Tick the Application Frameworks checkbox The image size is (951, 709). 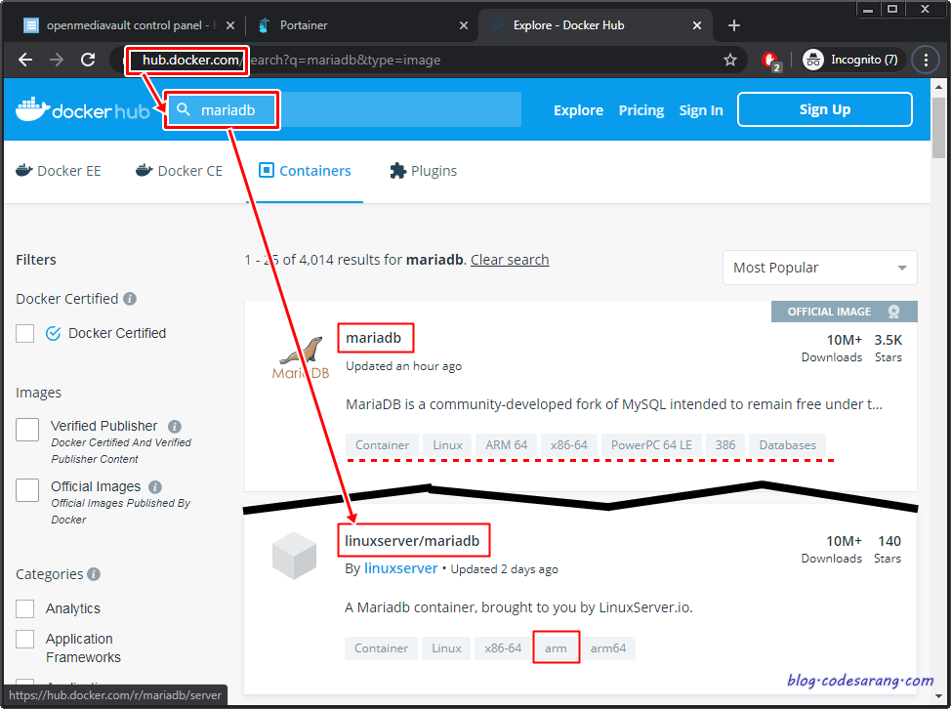(24, 640)
